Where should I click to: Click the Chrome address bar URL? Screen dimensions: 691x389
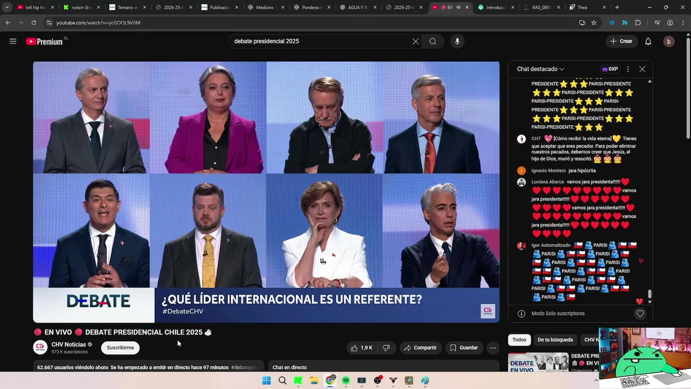click(x=98, y=23)
